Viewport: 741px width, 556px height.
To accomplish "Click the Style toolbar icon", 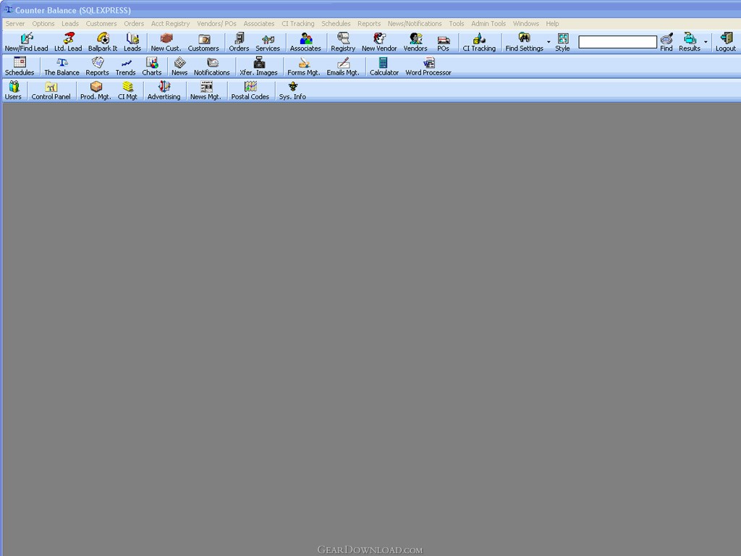I will [562, 42].
